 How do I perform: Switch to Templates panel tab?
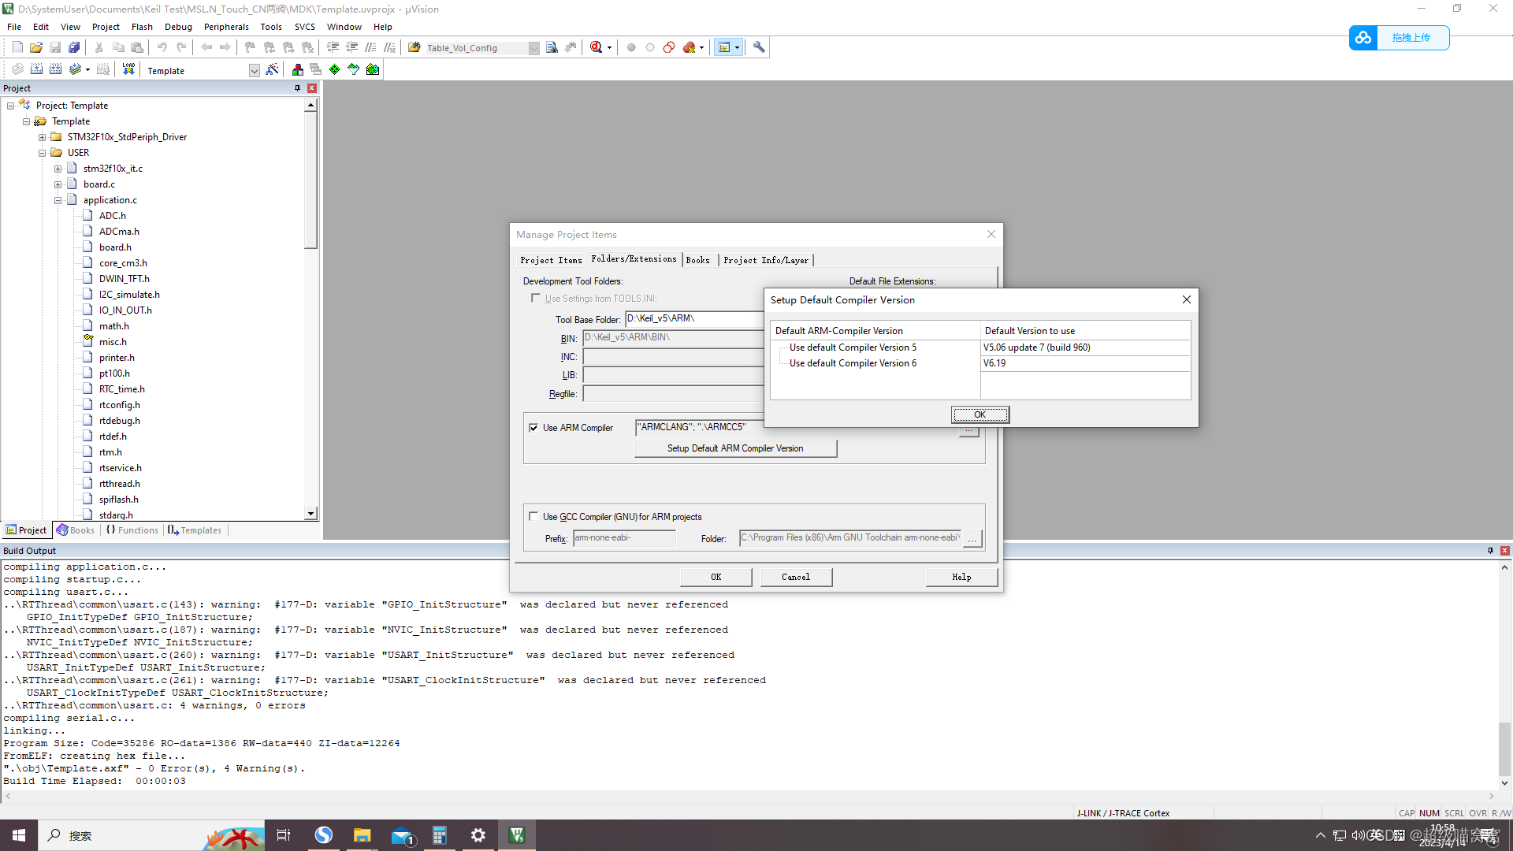195,530
